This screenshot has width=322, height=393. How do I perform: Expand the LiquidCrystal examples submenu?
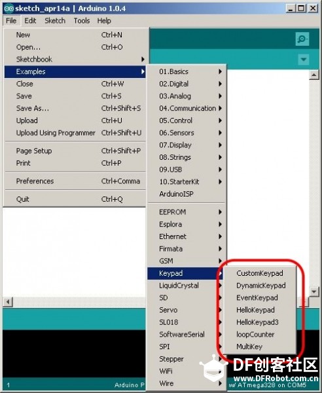185,285
